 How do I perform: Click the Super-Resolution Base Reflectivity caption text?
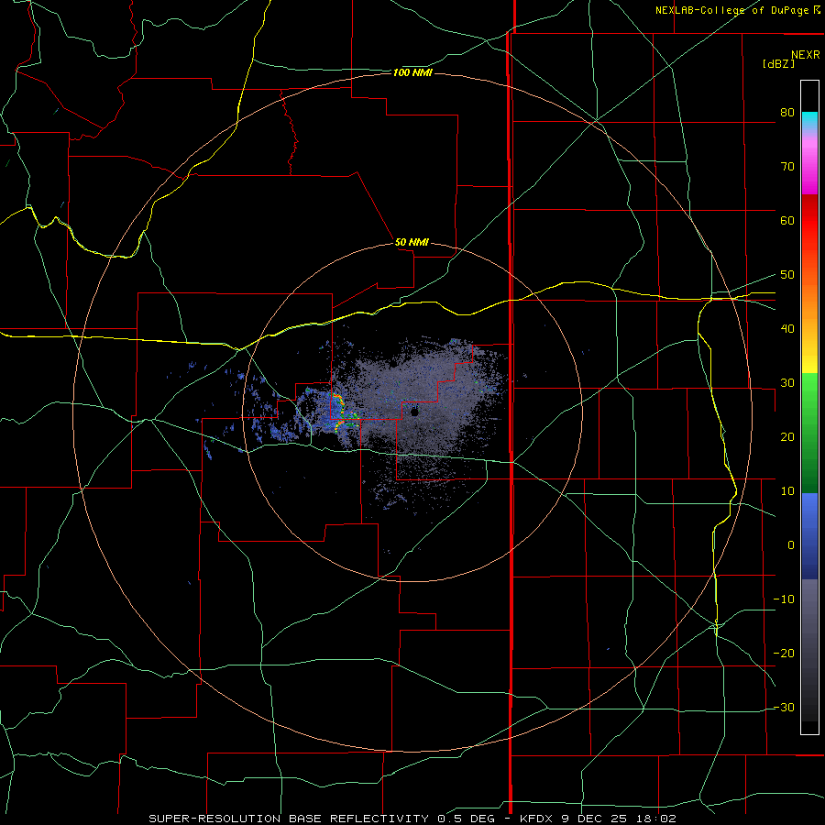pyautogui.click(x=412, y=819)
